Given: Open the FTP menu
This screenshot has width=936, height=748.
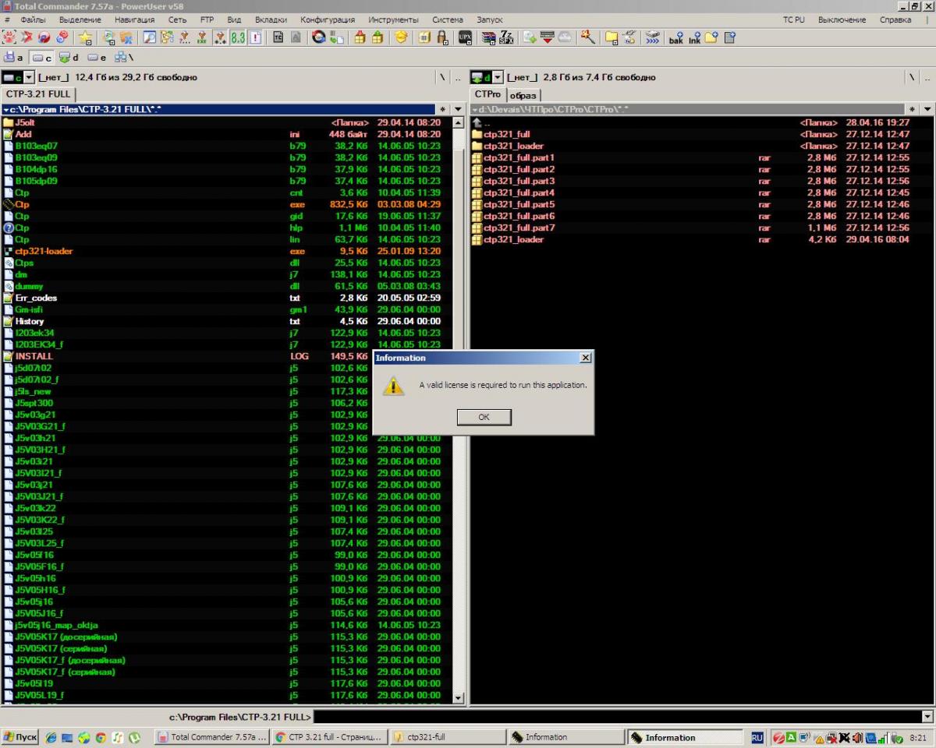Looking at the screenshot, I should [x=207, y=19].
